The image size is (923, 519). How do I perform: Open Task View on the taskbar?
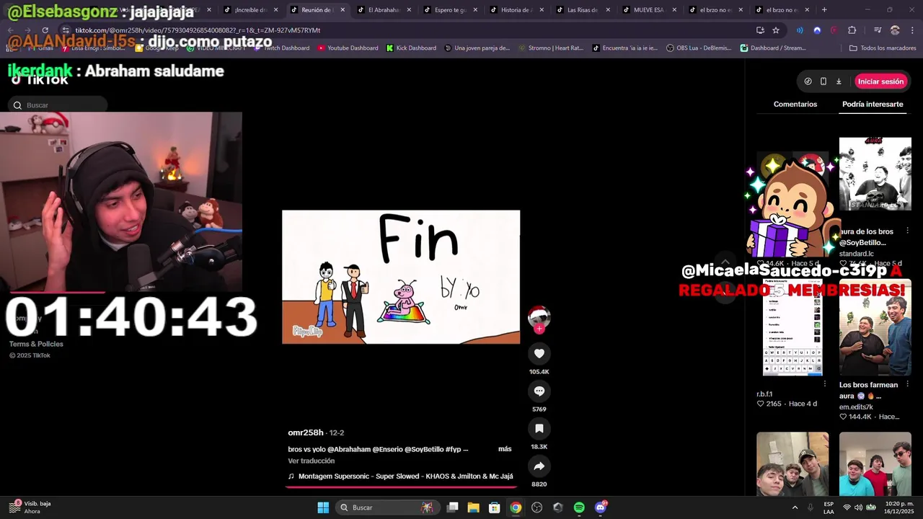pyautogui.click(x=452, y=507)
